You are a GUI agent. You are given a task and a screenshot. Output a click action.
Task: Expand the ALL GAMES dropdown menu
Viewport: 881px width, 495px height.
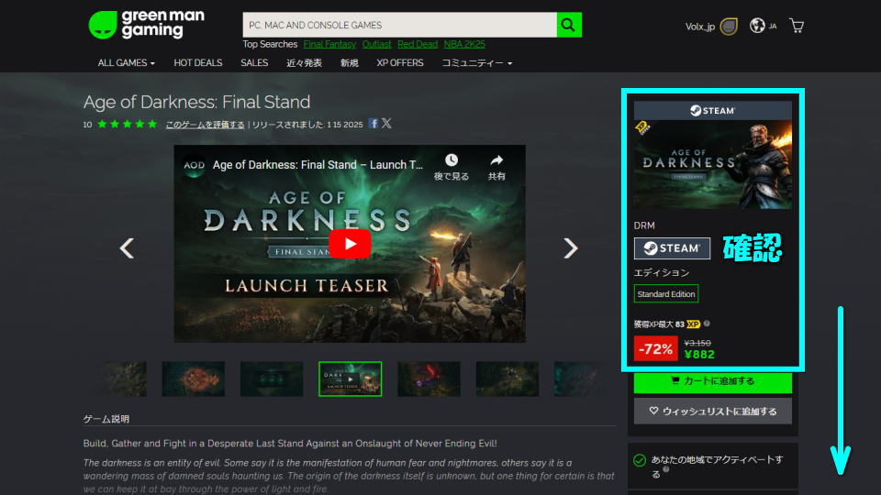(x=127, y=62)
